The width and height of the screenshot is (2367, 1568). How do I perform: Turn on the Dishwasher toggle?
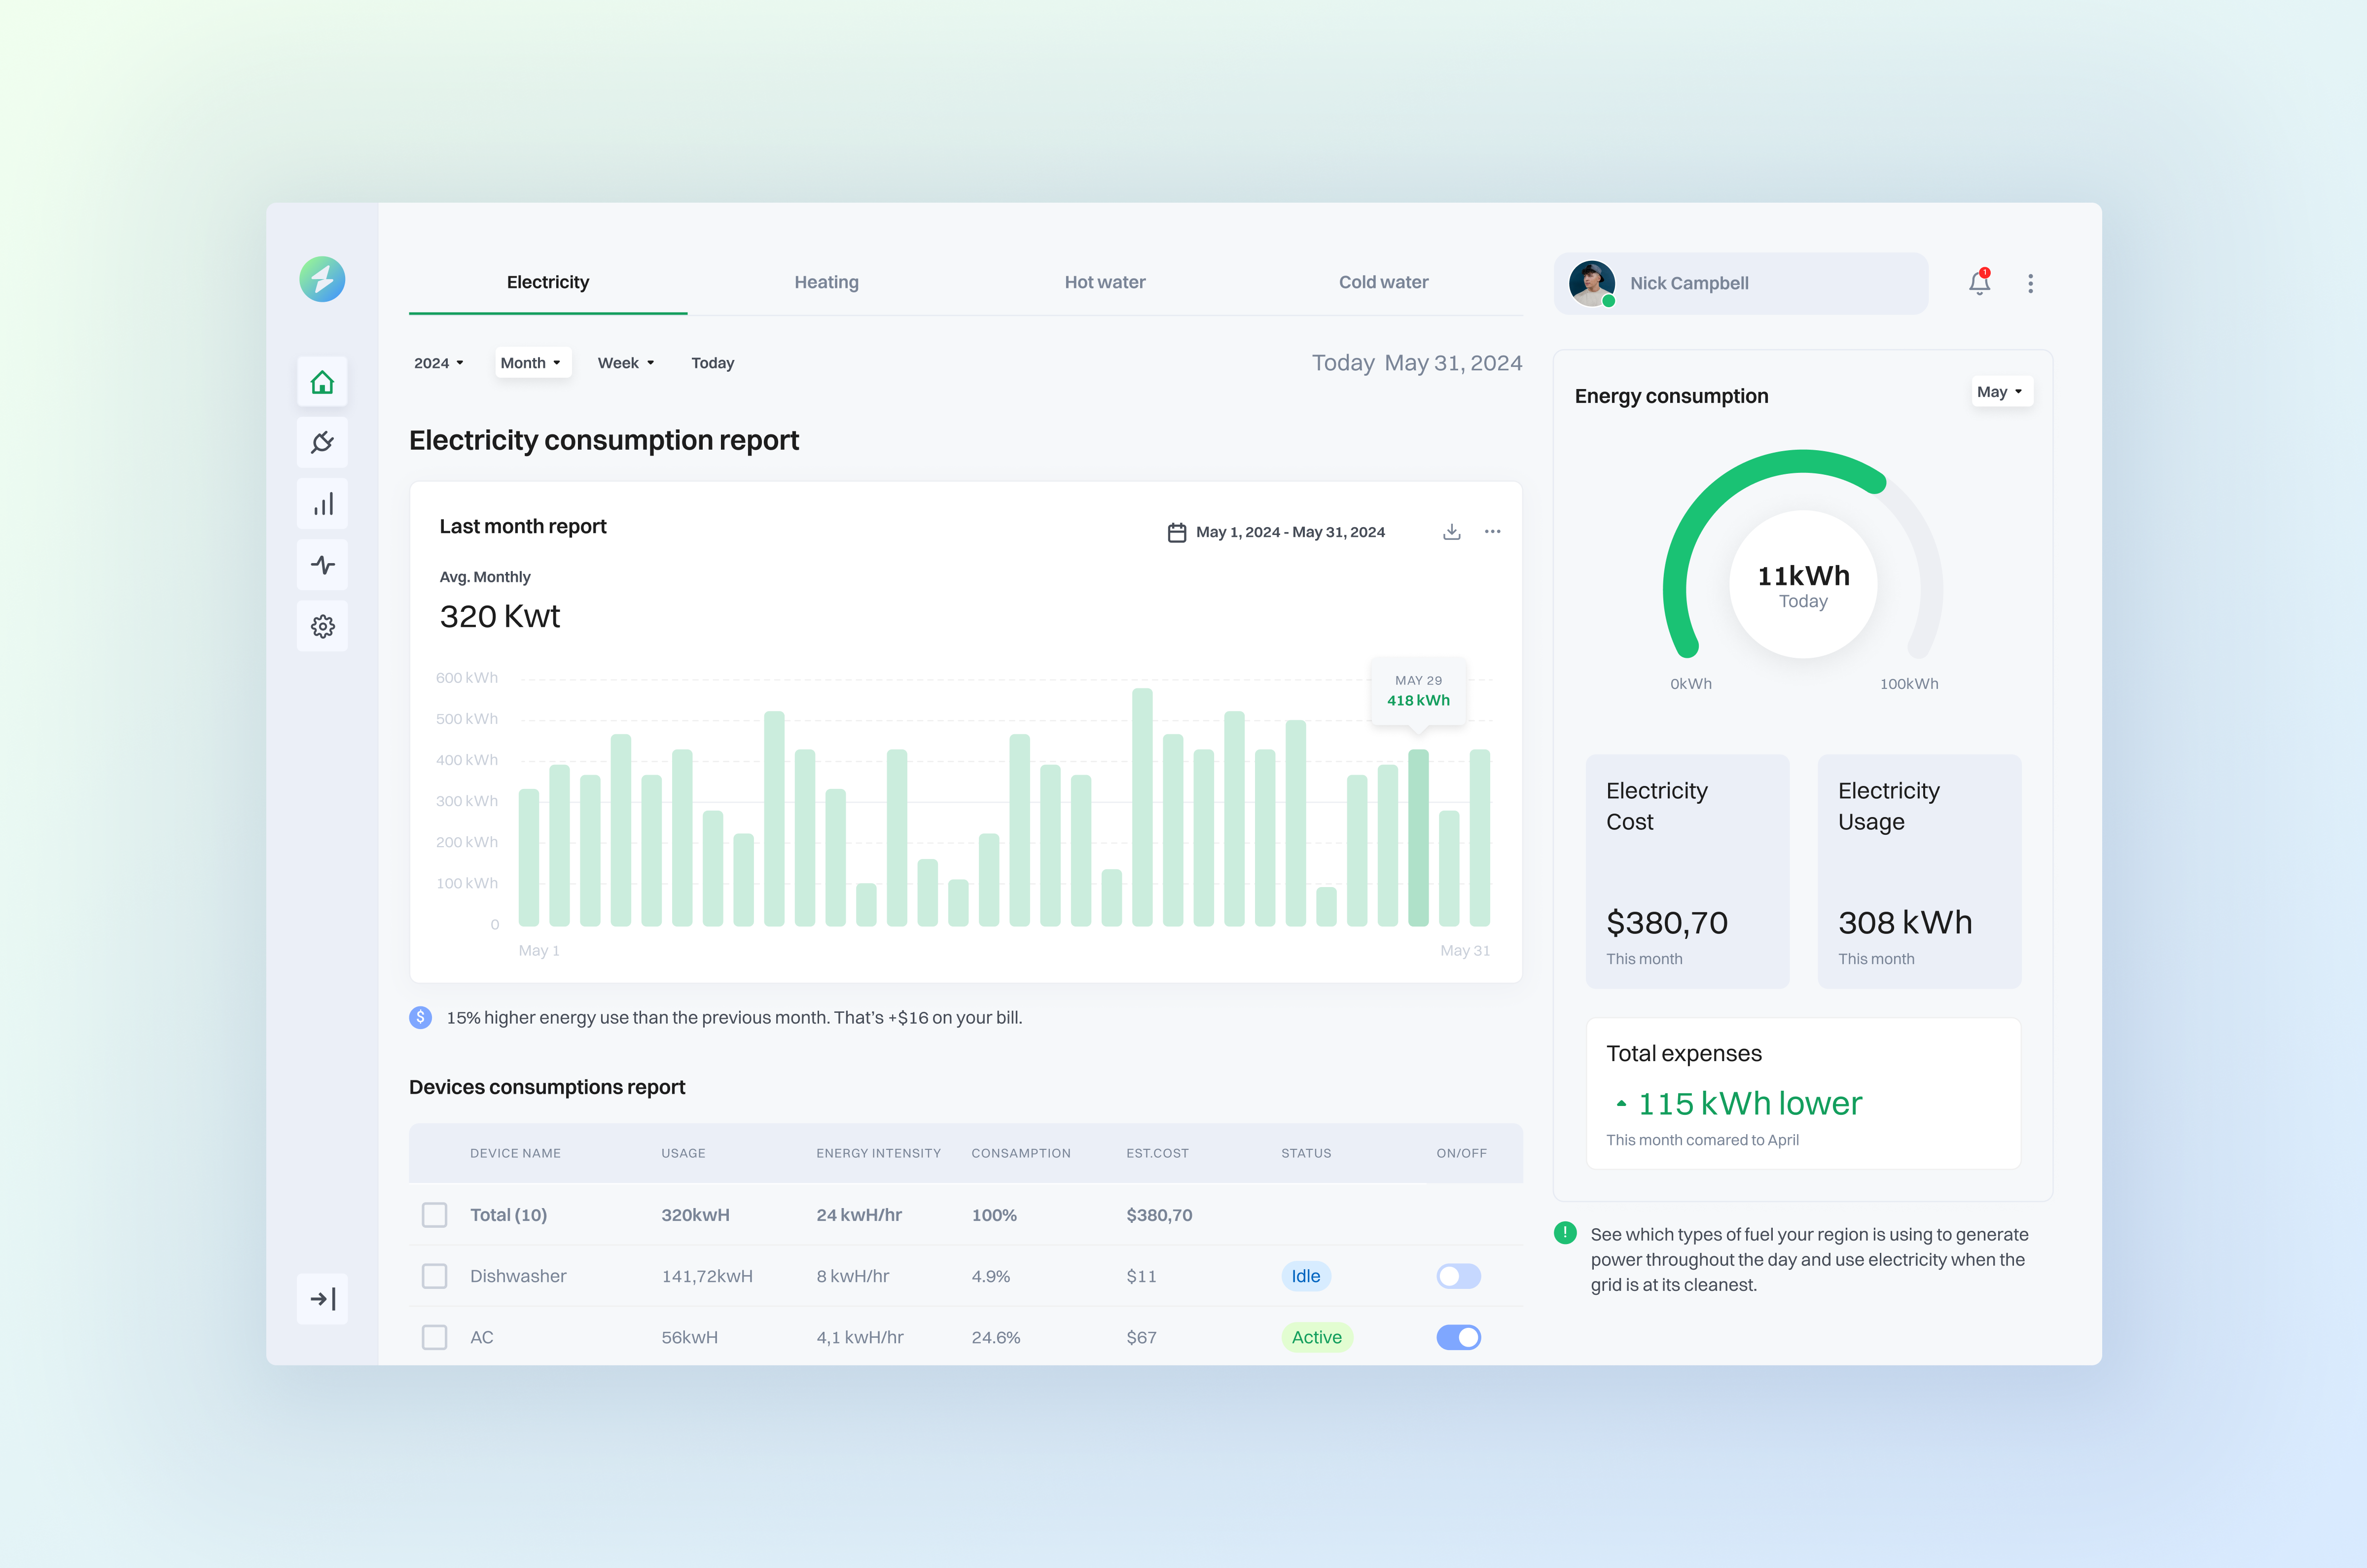coord(1458,1276)
